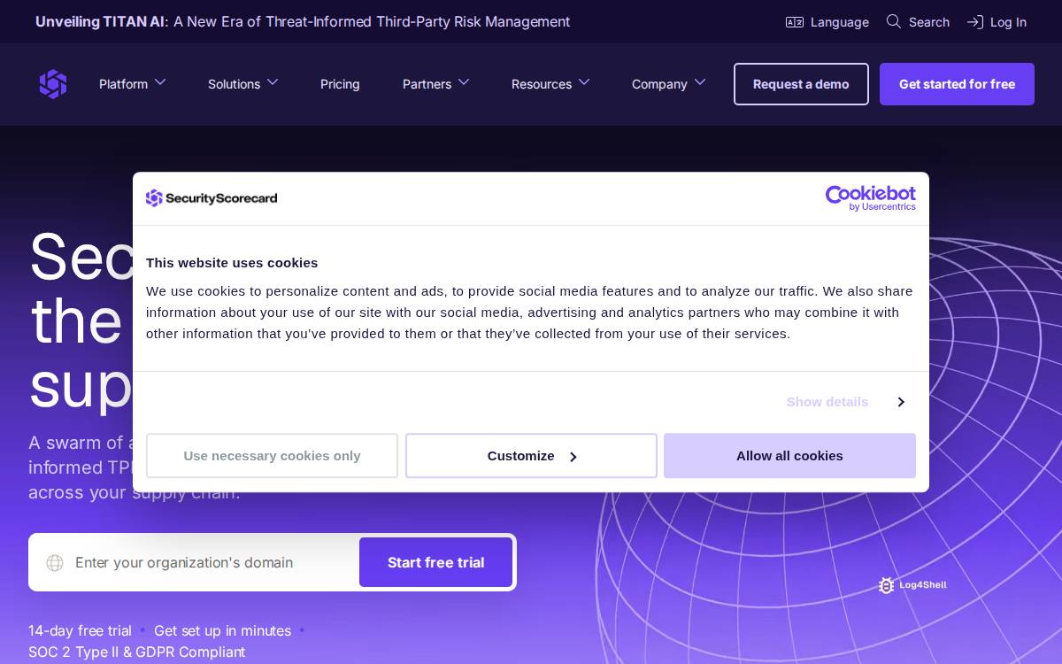Open the Partners menu
Viewport: 1062px width, 664px height.
tap(427, 84)
